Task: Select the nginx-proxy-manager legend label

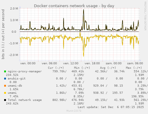Action: (x=25, y=71)
